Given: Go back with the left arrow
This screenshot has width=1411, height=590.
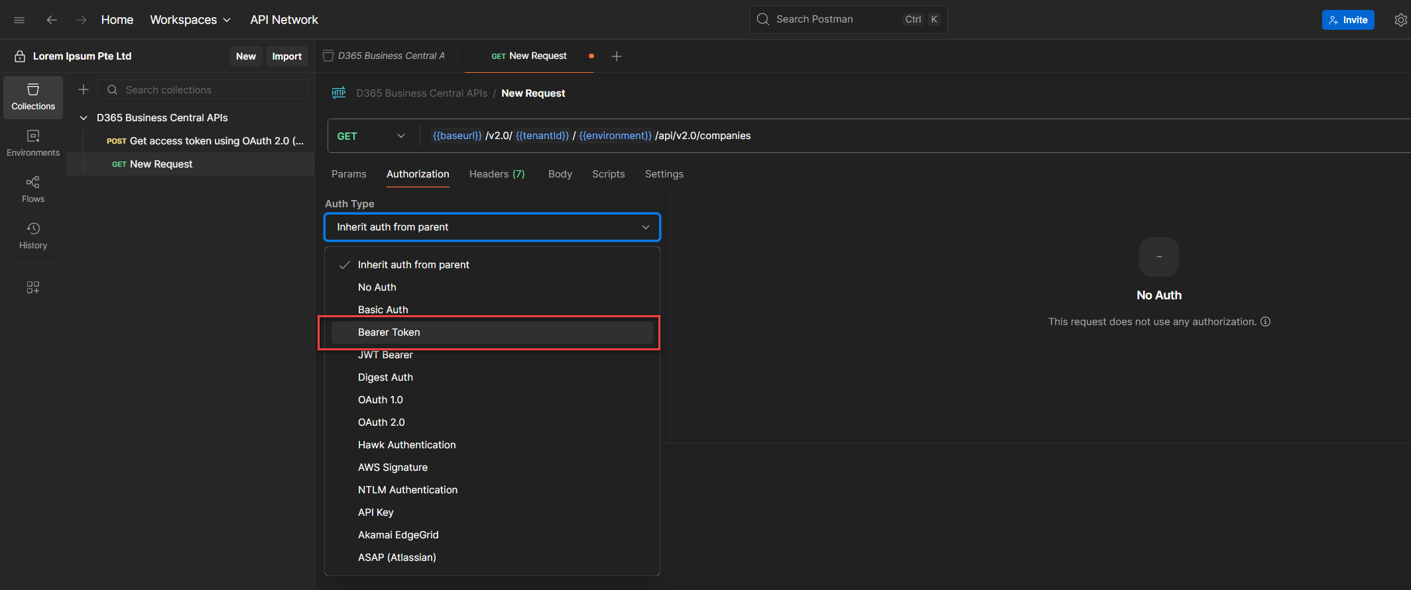Looking at the screenshot, I should tap(52, 20).
